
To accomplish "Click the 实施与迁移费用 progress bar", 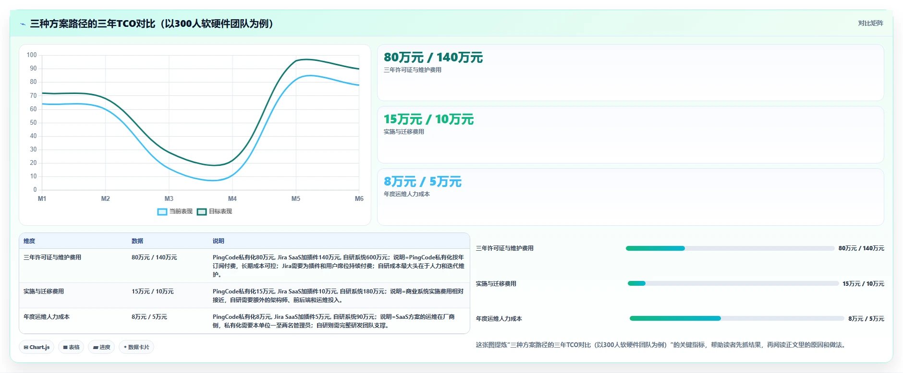I will click(x=733, y=283).
